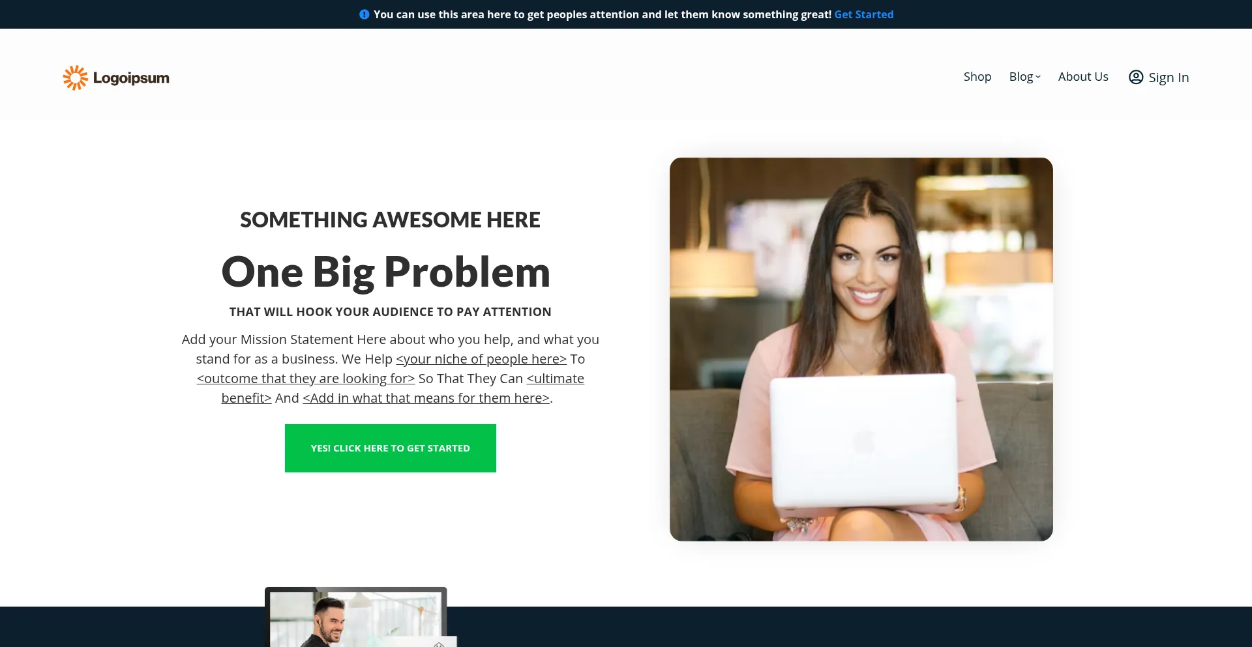Click the blue info icon in announcement bar
Viewport: 1252px width, 647px height.
point(364,14)
